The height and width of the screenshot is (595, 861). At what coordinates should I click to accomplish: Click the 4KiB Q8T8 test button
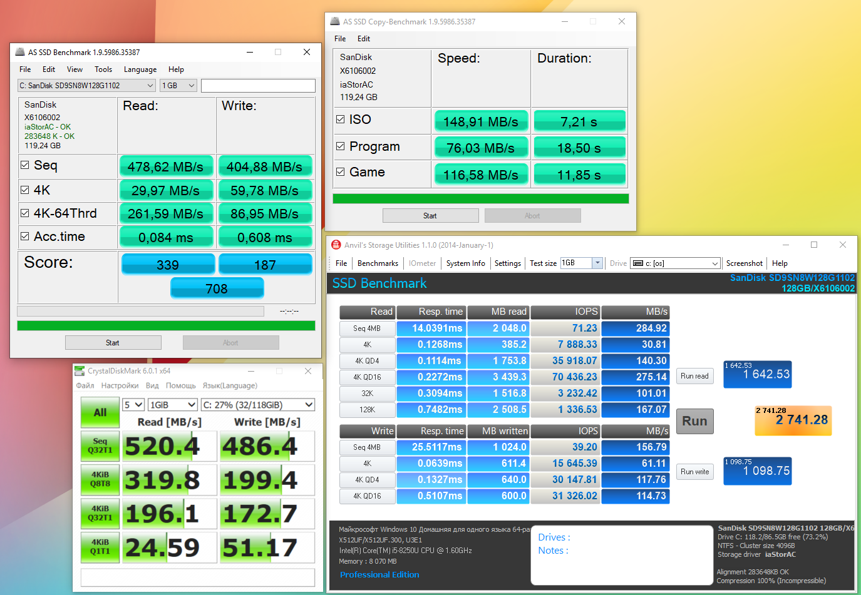(100, 480)
